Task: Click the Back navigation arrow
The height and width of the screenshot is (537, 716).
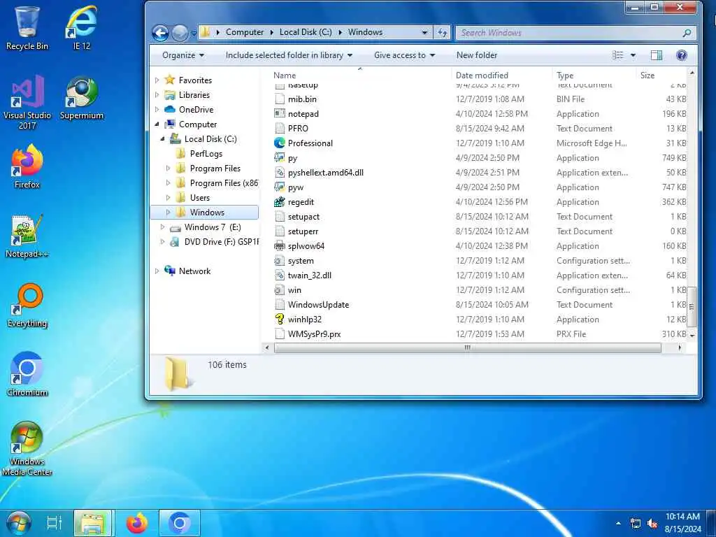Action: click(x=160, y=33)
